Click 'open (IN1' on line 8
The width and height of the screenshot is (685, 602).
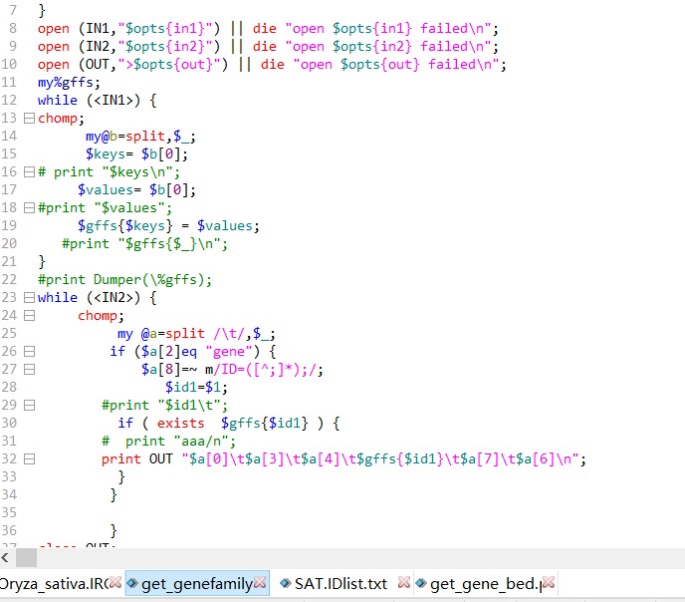click(74, 29)
